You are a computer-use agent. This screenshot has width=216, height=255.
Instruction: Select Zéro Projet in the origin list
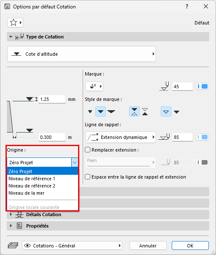43,171
